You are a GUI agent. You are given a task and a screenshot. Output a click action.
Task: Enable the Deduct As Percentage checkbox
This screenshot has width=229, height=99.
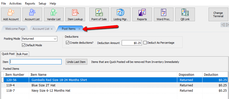click(145, 43)
